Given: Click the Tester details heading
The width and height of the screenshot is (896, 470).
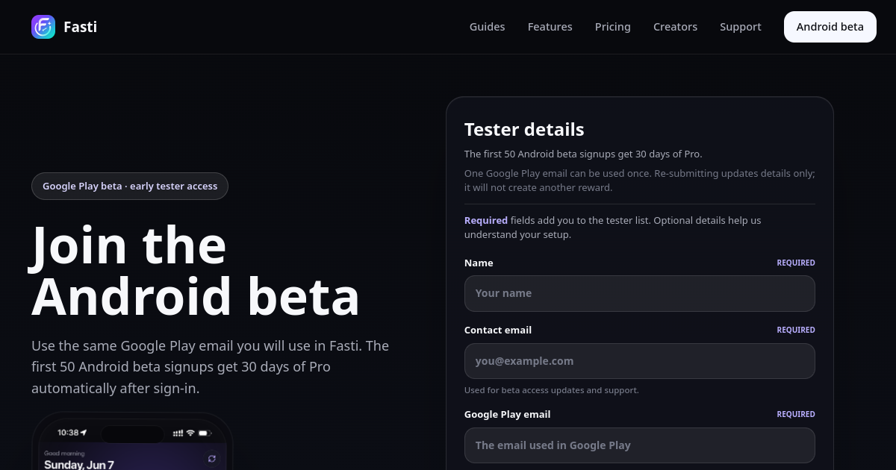Looking at the screenshot, I should (x=524, y=129).
